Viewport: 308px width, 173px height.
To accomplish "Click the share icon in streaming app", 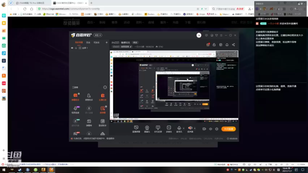I will click(233, 45).
